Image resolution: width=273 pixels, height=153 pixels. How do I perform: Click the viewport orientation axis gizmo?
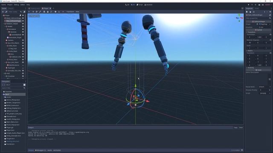tap(239, 18)
